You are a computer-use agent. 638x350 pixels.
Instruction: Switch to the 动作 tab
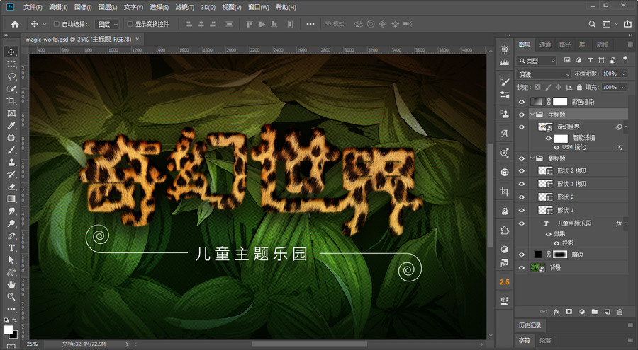click(602, 45)
